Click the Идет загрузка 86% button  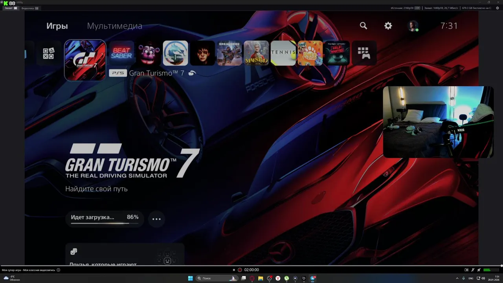tap(105, 219)
